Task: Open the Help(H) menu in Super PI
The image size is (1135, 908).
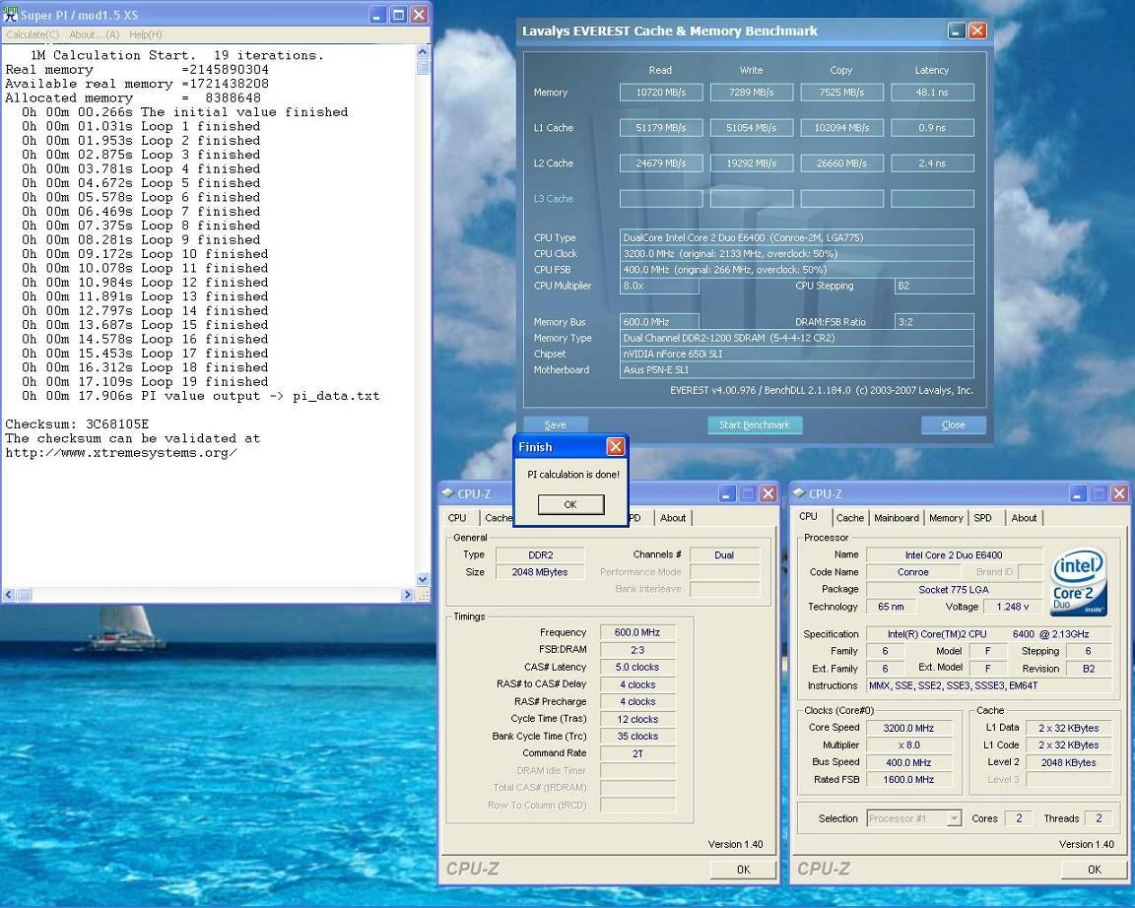Action: 146,34
